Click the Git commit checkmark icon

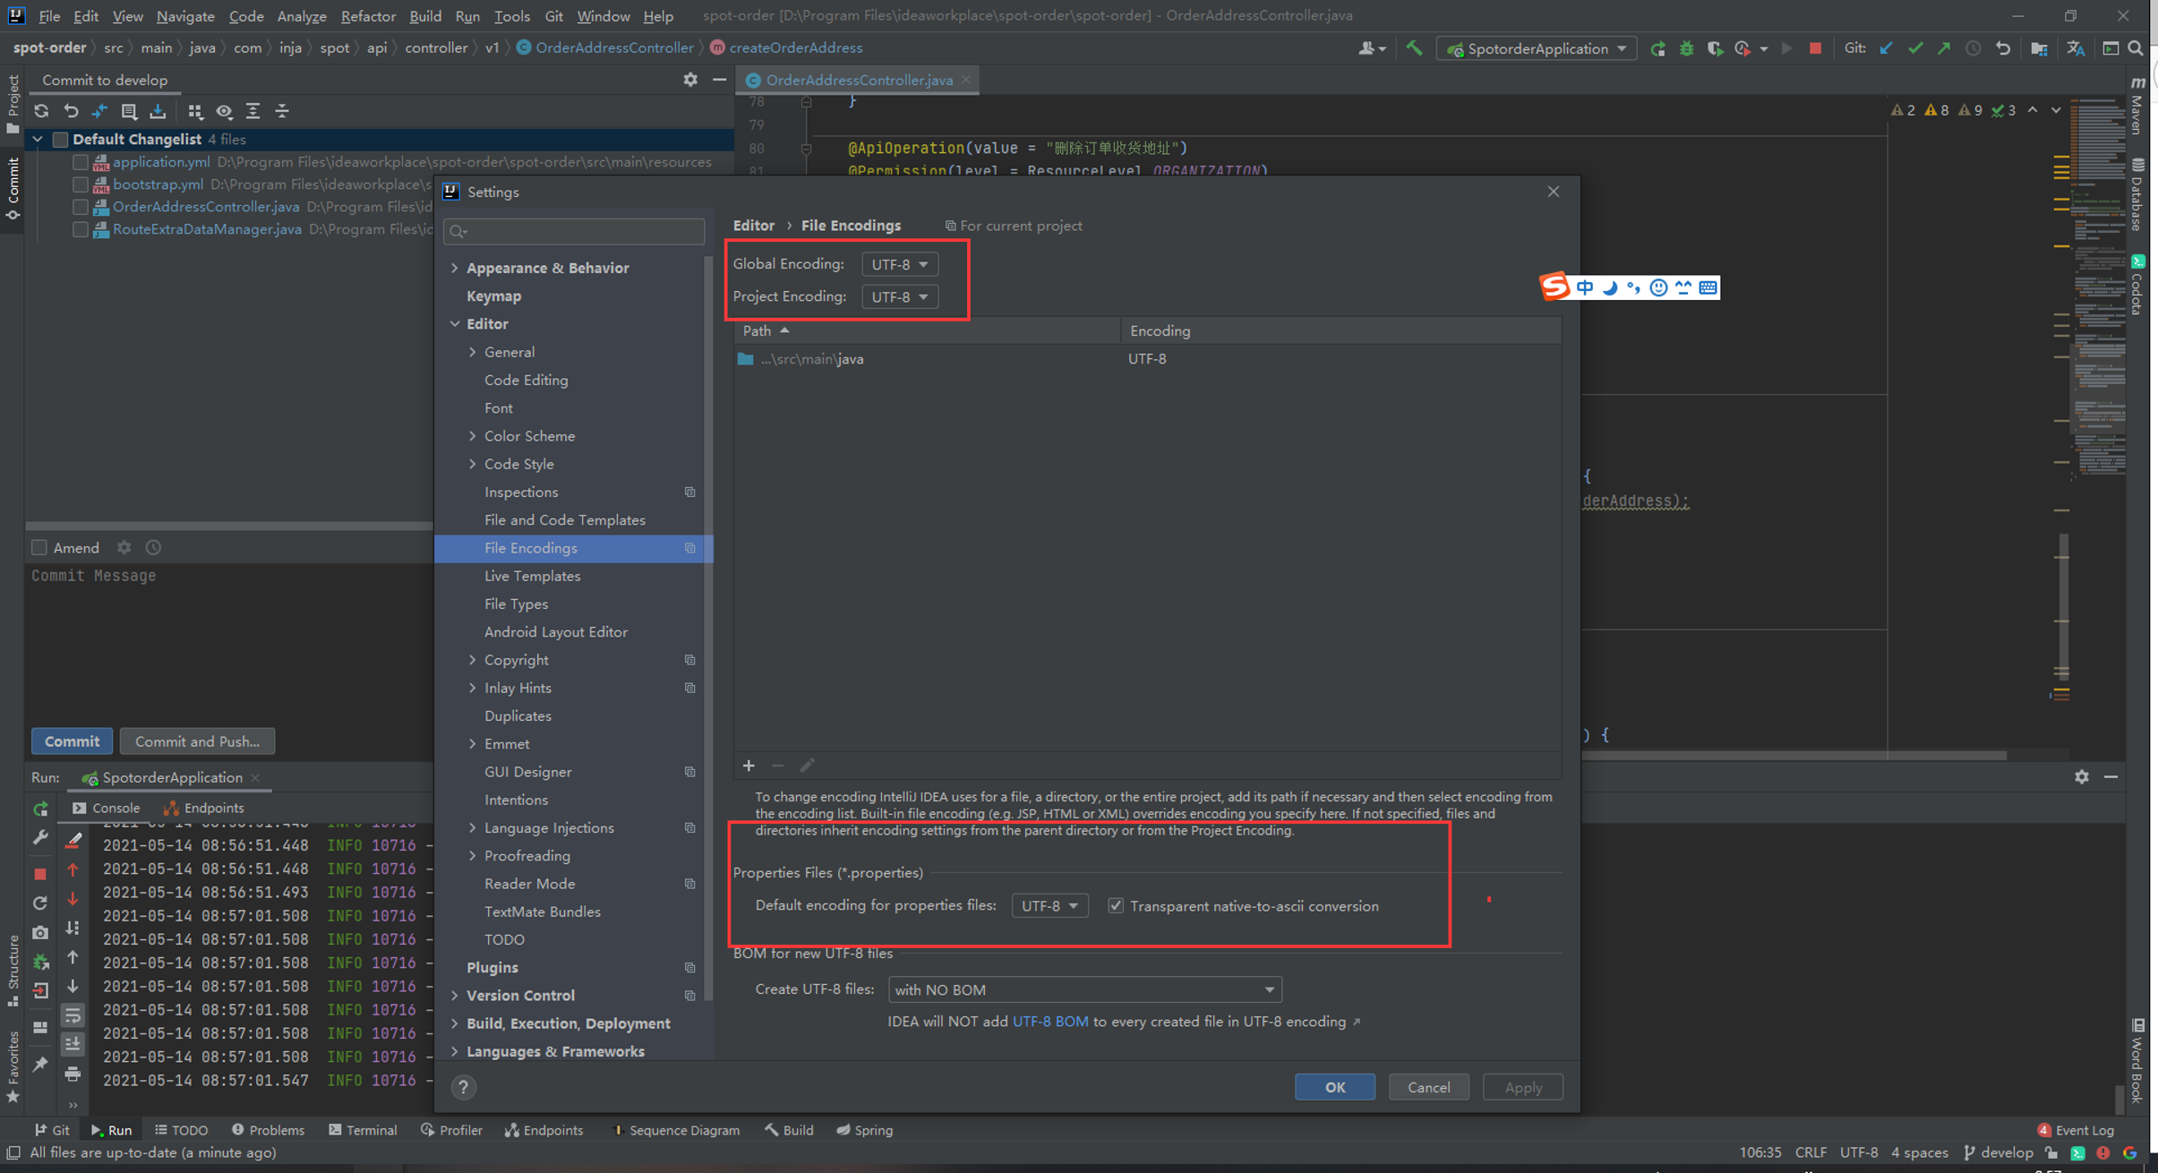(x=1915, y=48)
